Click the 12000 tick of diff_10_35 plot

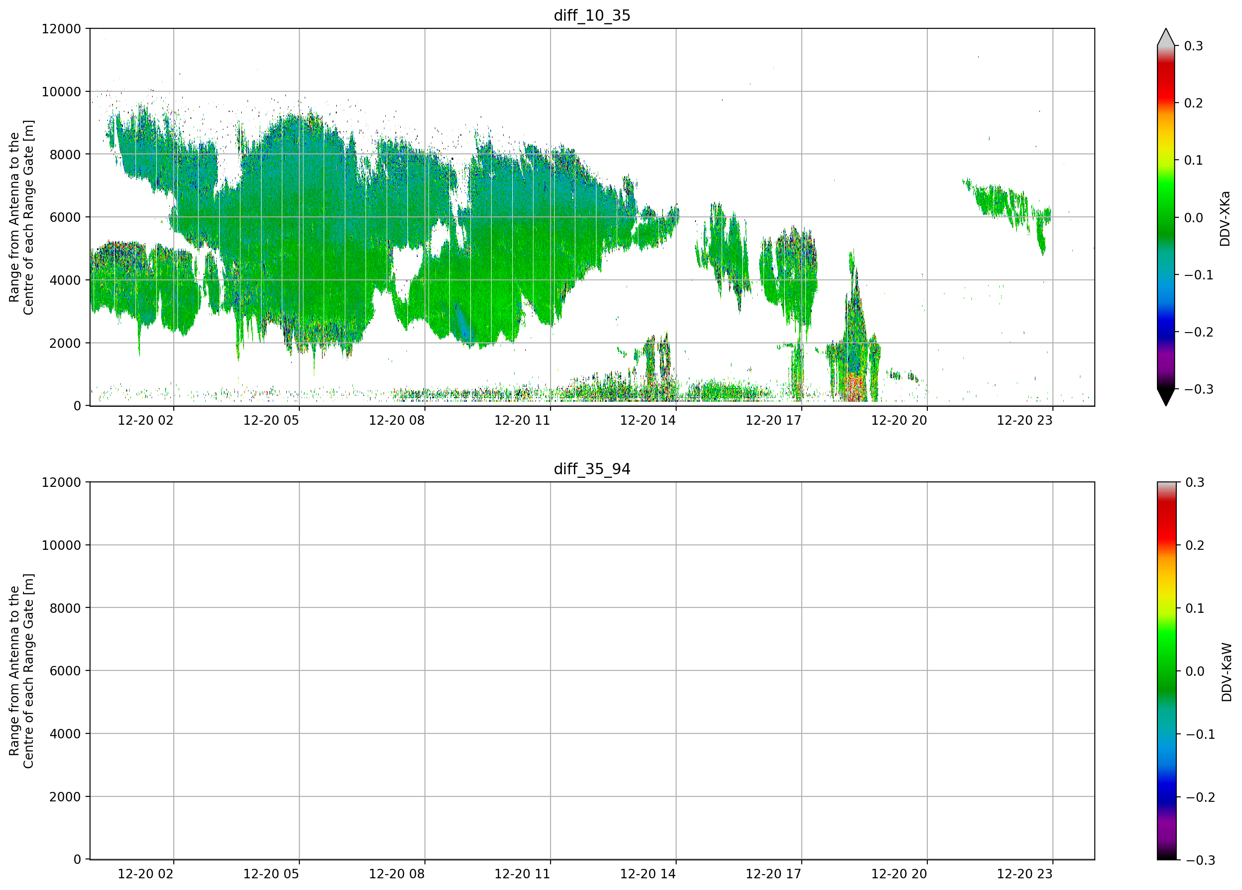tap(61, 28)
